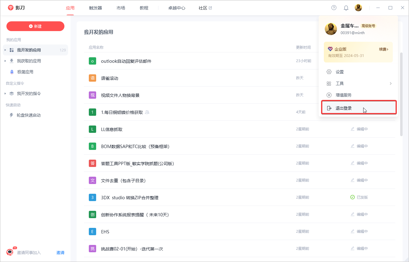Click the 有效期至 2024-05-31 expiry text

pos(346,56)
